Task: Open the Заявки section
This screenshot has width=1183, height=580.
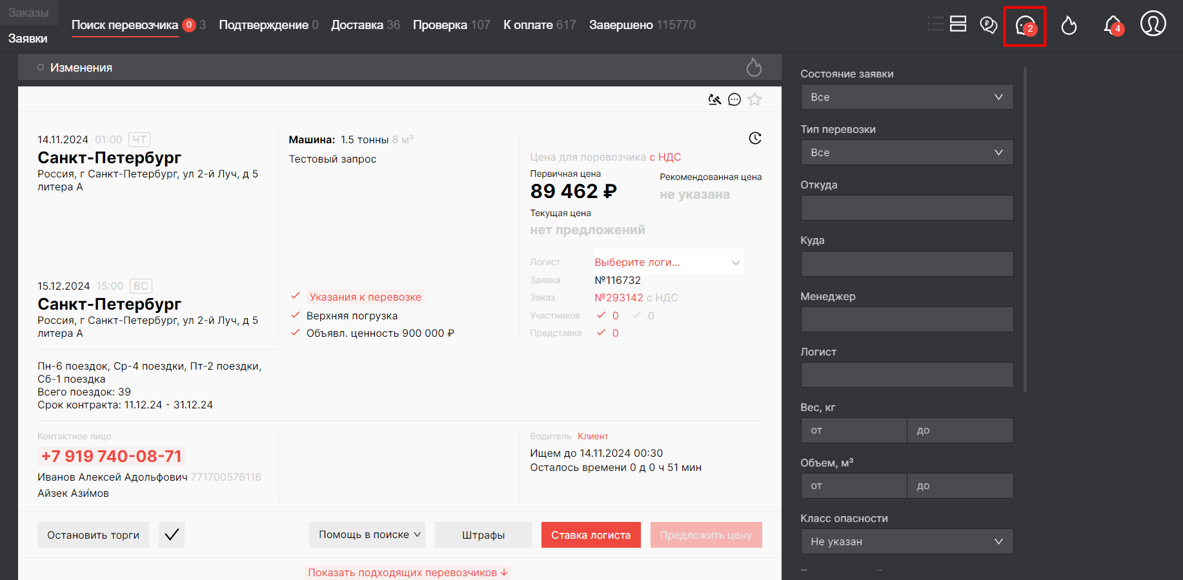Action: (28, 38)
